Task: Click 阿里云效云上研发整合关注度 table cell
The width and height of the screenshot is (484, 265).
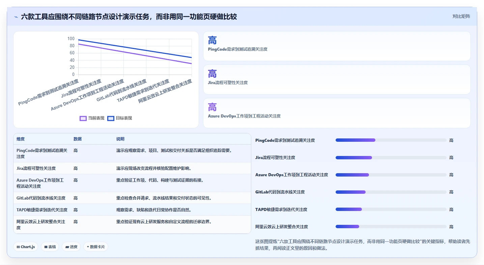Action: click(x=41, y=225)
